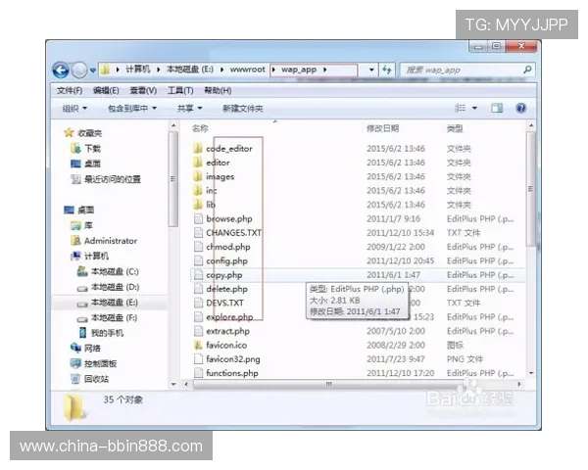The image size is (588, 470).
Task: Click the 修改日期 column header
Action: [x=382, y=128]
